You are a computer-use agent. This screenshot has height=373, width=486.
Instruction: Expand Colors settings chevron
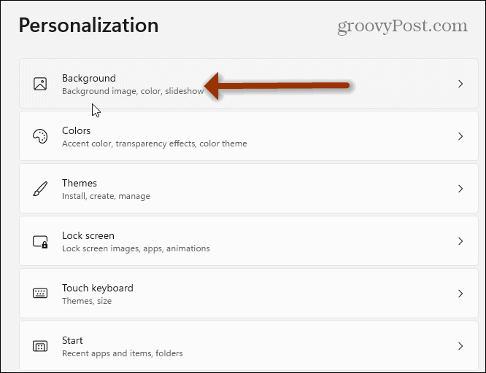460,136
